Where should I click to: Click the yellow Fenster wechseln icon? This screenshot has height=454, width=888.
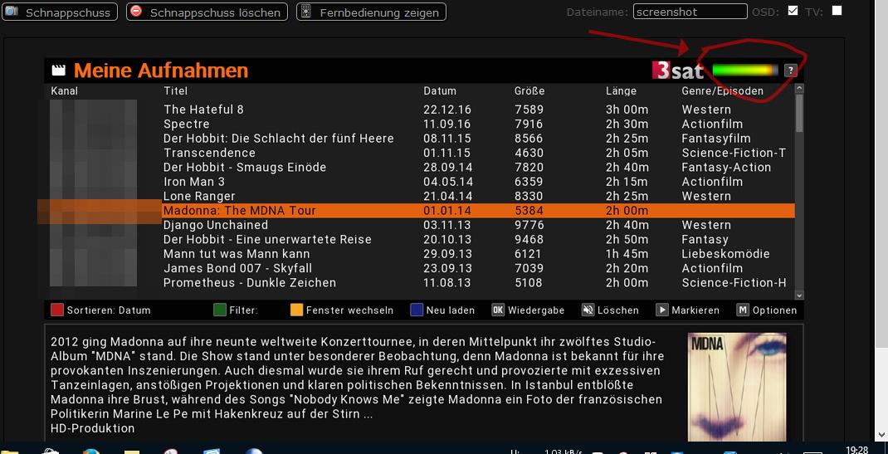[296, 310]
